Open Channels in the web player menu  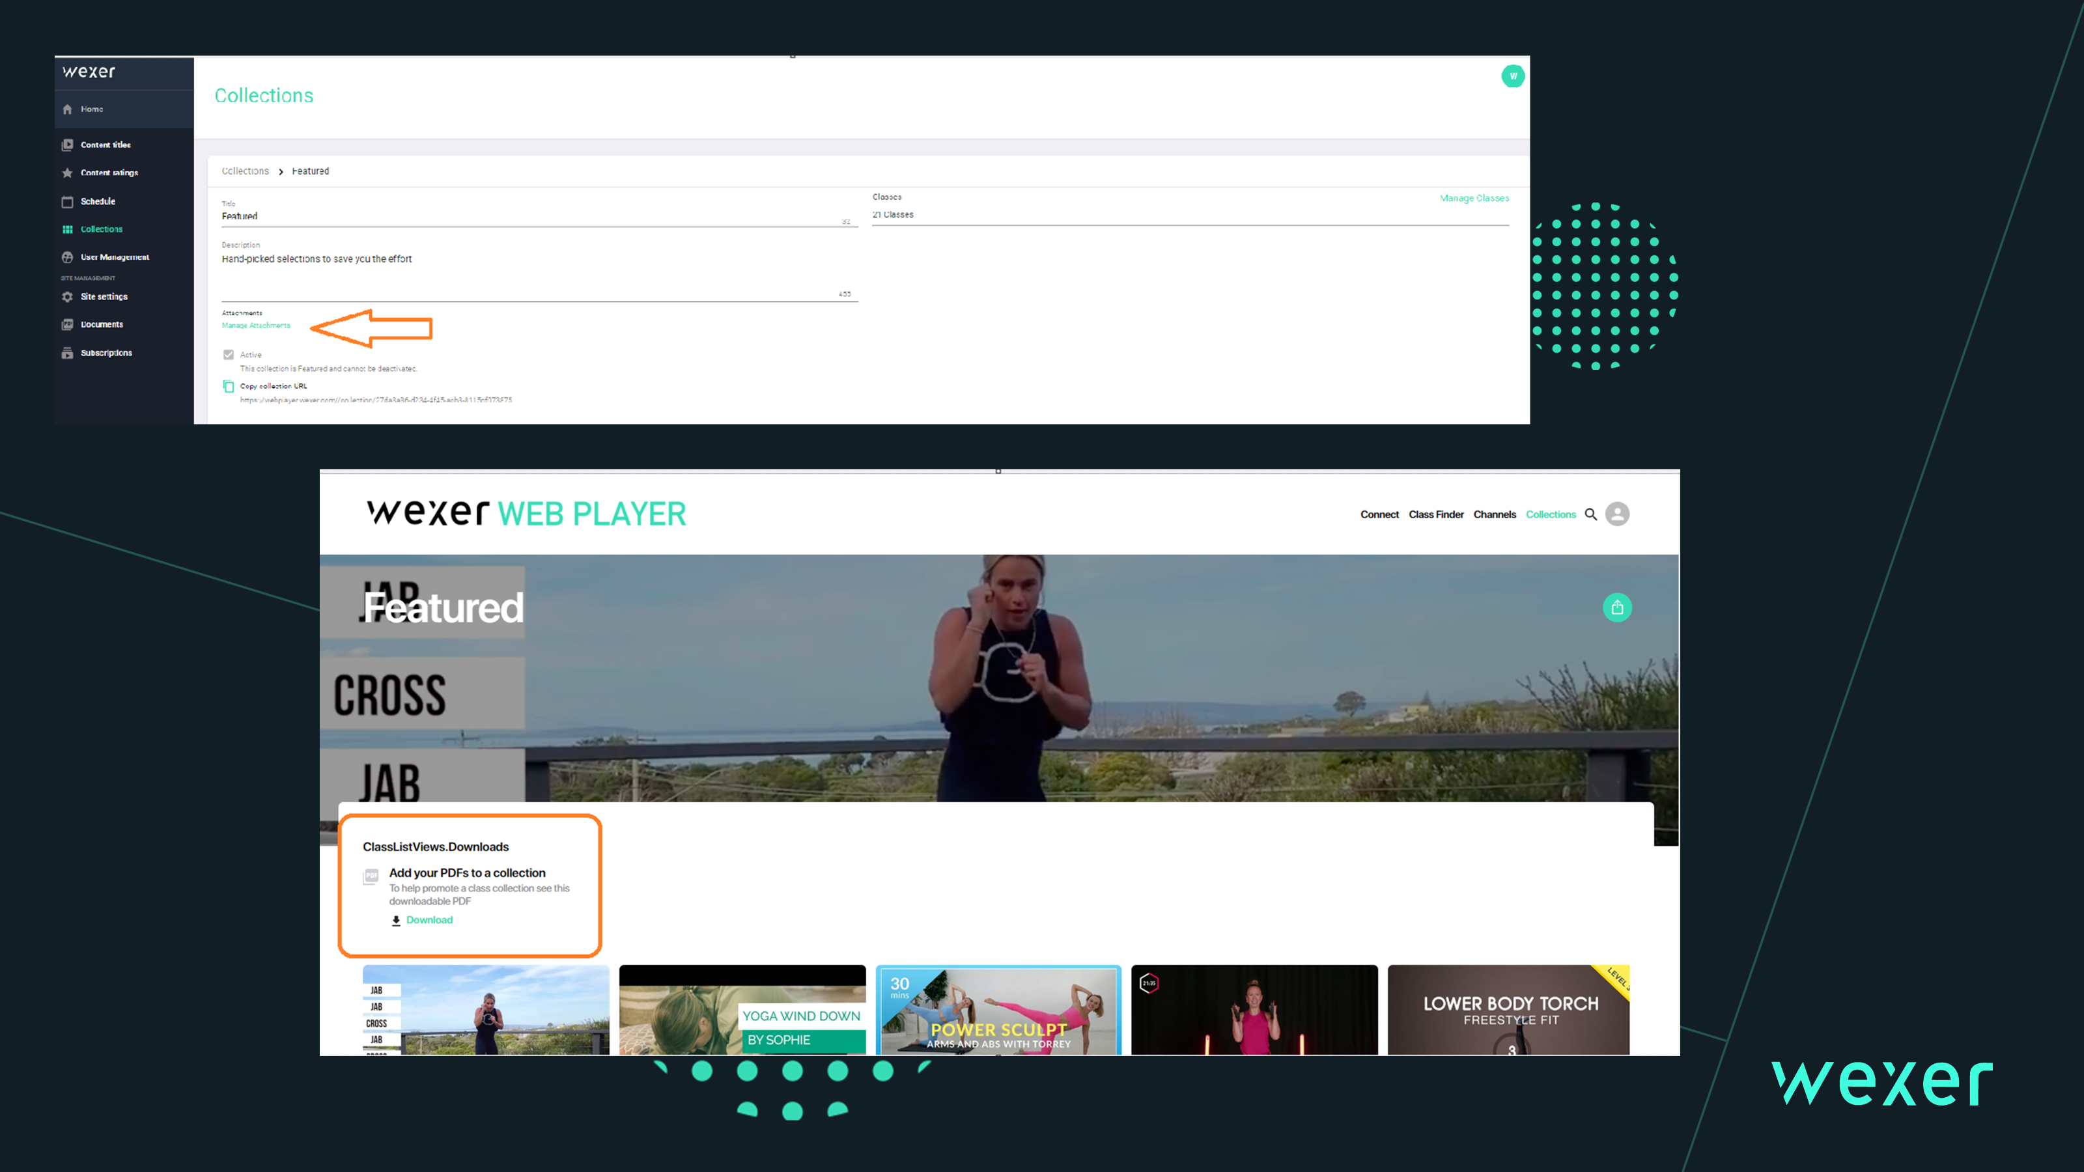(1494, 514)
